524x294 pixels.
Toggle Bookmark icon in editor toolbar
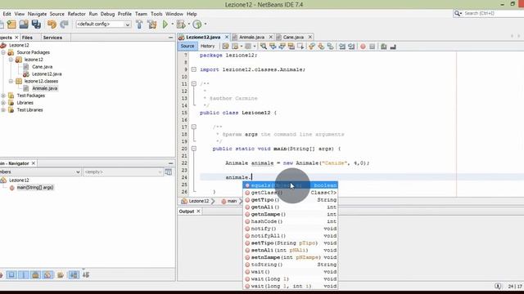[x=331, y=47]
